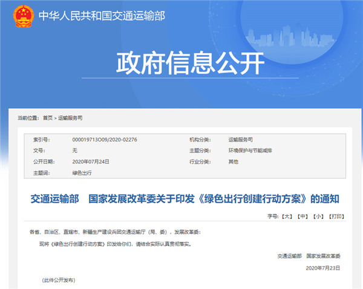Click the 文号 value 无
This screenshot has width=363, height=289.
click(x=74, y=151)
